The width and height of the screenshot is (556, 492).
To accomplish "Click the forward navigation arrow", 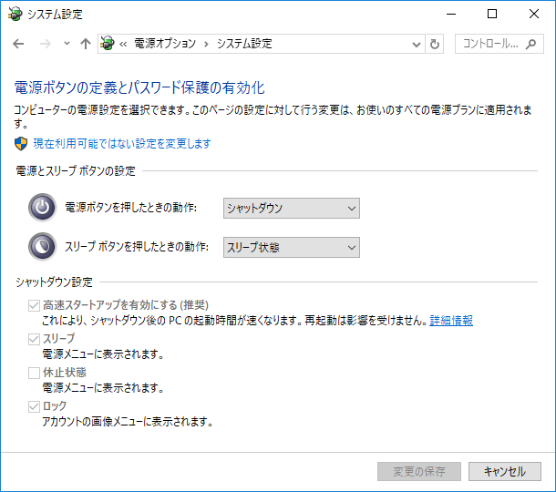I will tap(43, 44).
